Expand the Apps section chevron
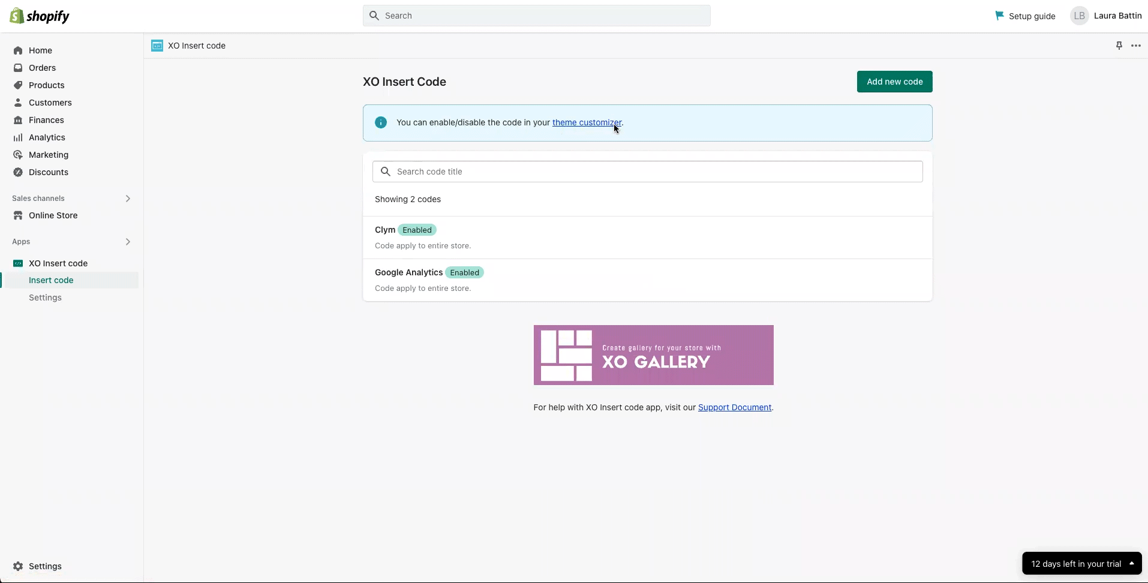 pos(128,242)
